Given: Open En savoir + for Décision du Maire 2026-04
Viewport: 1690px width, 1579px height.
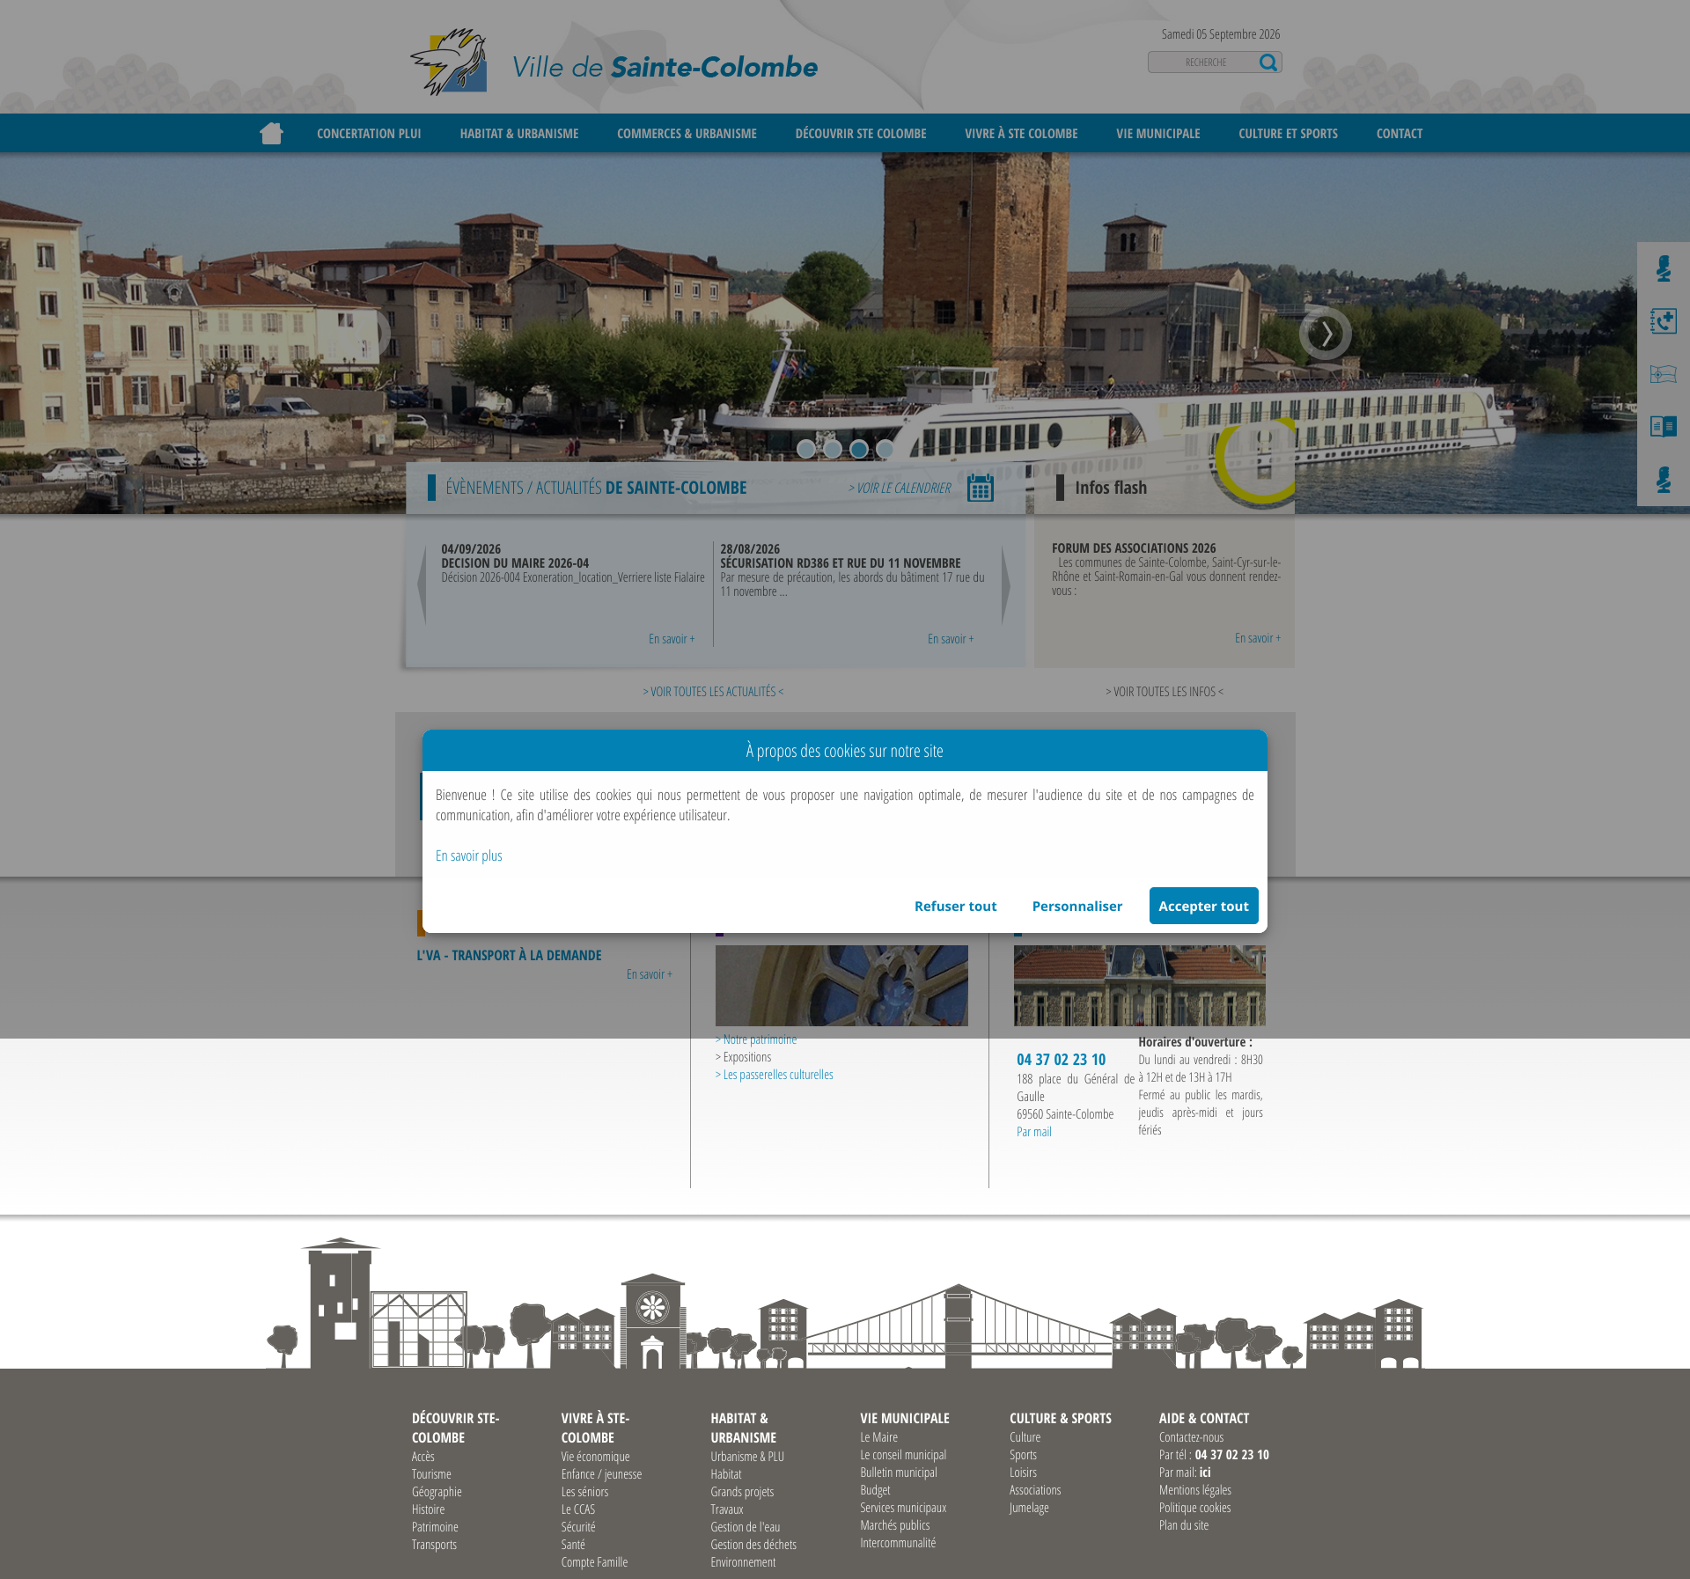Looking at the screenshot, I should click(672, 639).
